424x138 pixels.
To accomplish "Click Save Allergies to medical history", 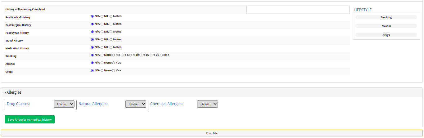I will (29, 119).
